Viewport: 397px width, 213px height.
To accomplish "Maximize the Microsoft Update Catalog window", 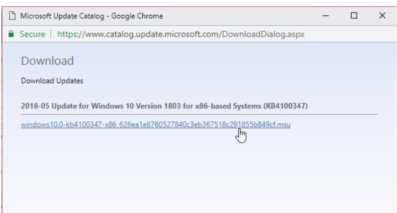I will (x=354, y=16).
